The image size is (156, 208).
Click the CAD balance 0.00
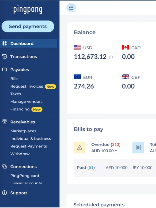pos(128,57)
